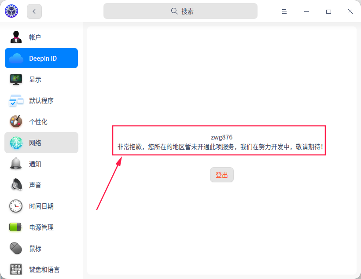
Task: Click the 键盘和语言 keyboard icon
Action: click(16, 269)
